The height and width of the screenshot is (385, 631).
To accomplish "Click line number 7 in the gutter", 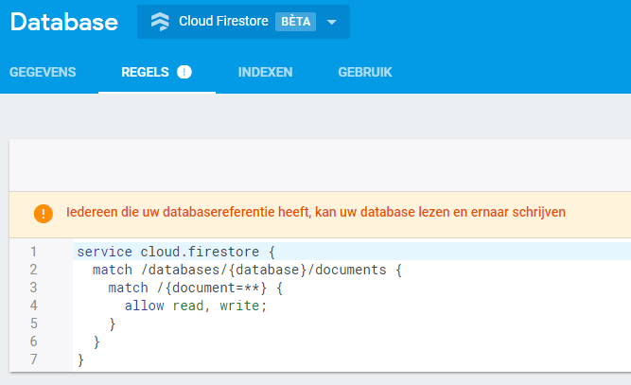I will click(x=32, y=359).
